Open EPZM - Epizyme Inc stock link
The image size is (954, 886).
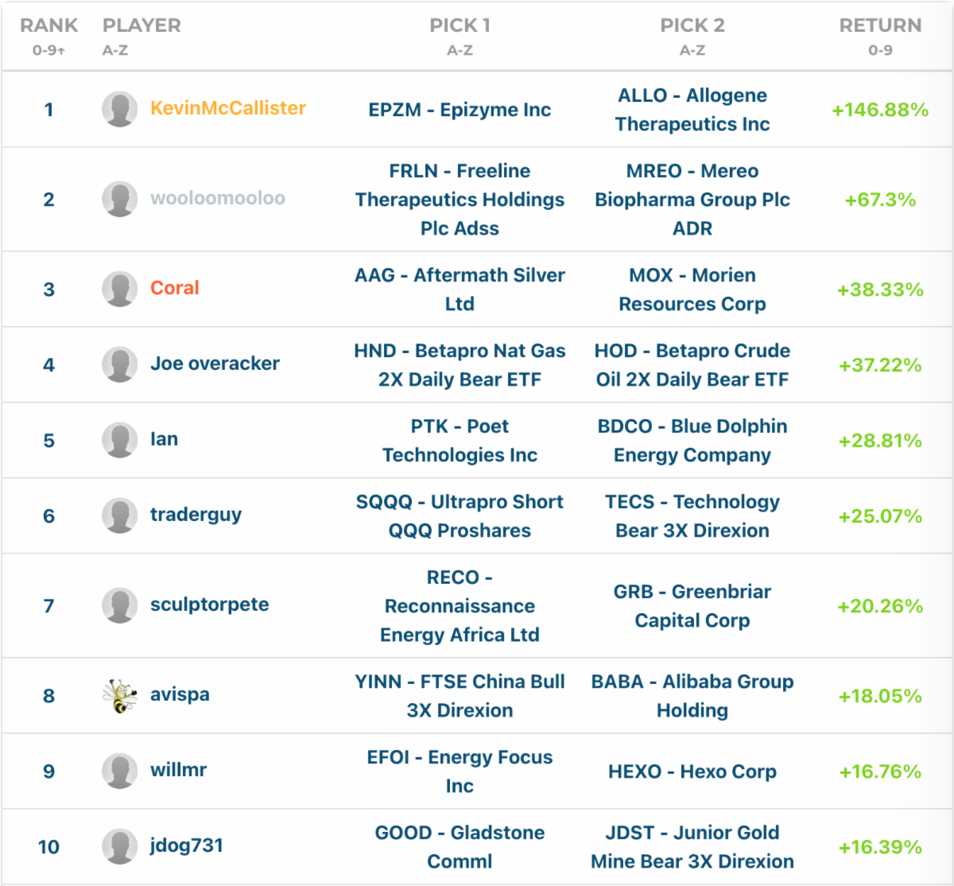460,110
